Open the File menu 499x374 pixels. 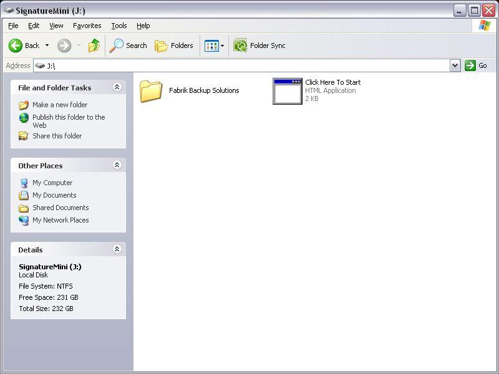pyautogui.click(x=13, y=26)
